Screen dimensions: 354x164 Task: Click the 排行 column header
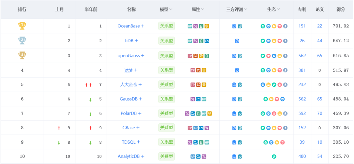tap(22, 9)
